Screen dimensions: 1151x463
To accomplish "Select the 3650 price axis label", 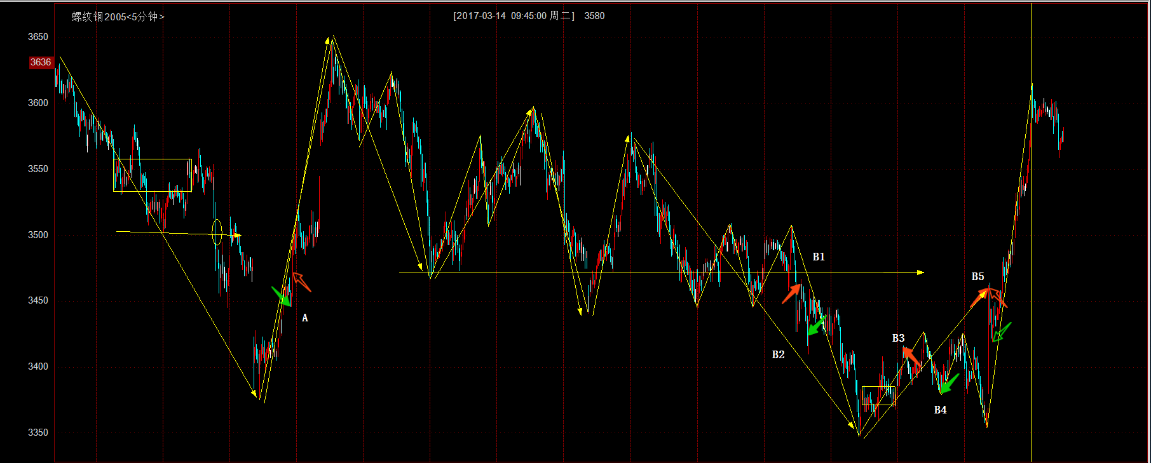I will pyautogui.click(x=38, y=37).
